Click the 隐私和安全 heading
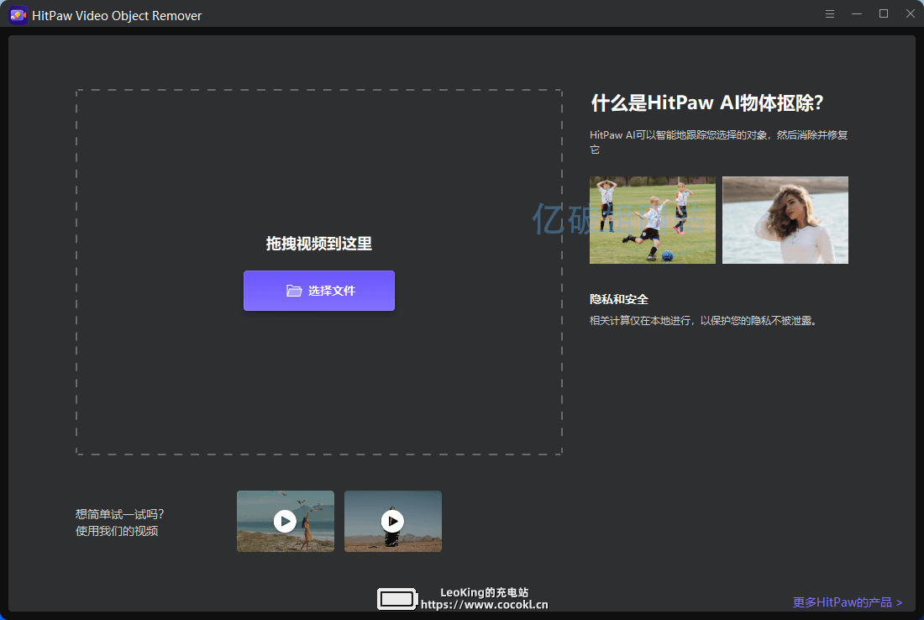Image resolution: width=924 pixels, height=620 pixels. pos(619,299)
